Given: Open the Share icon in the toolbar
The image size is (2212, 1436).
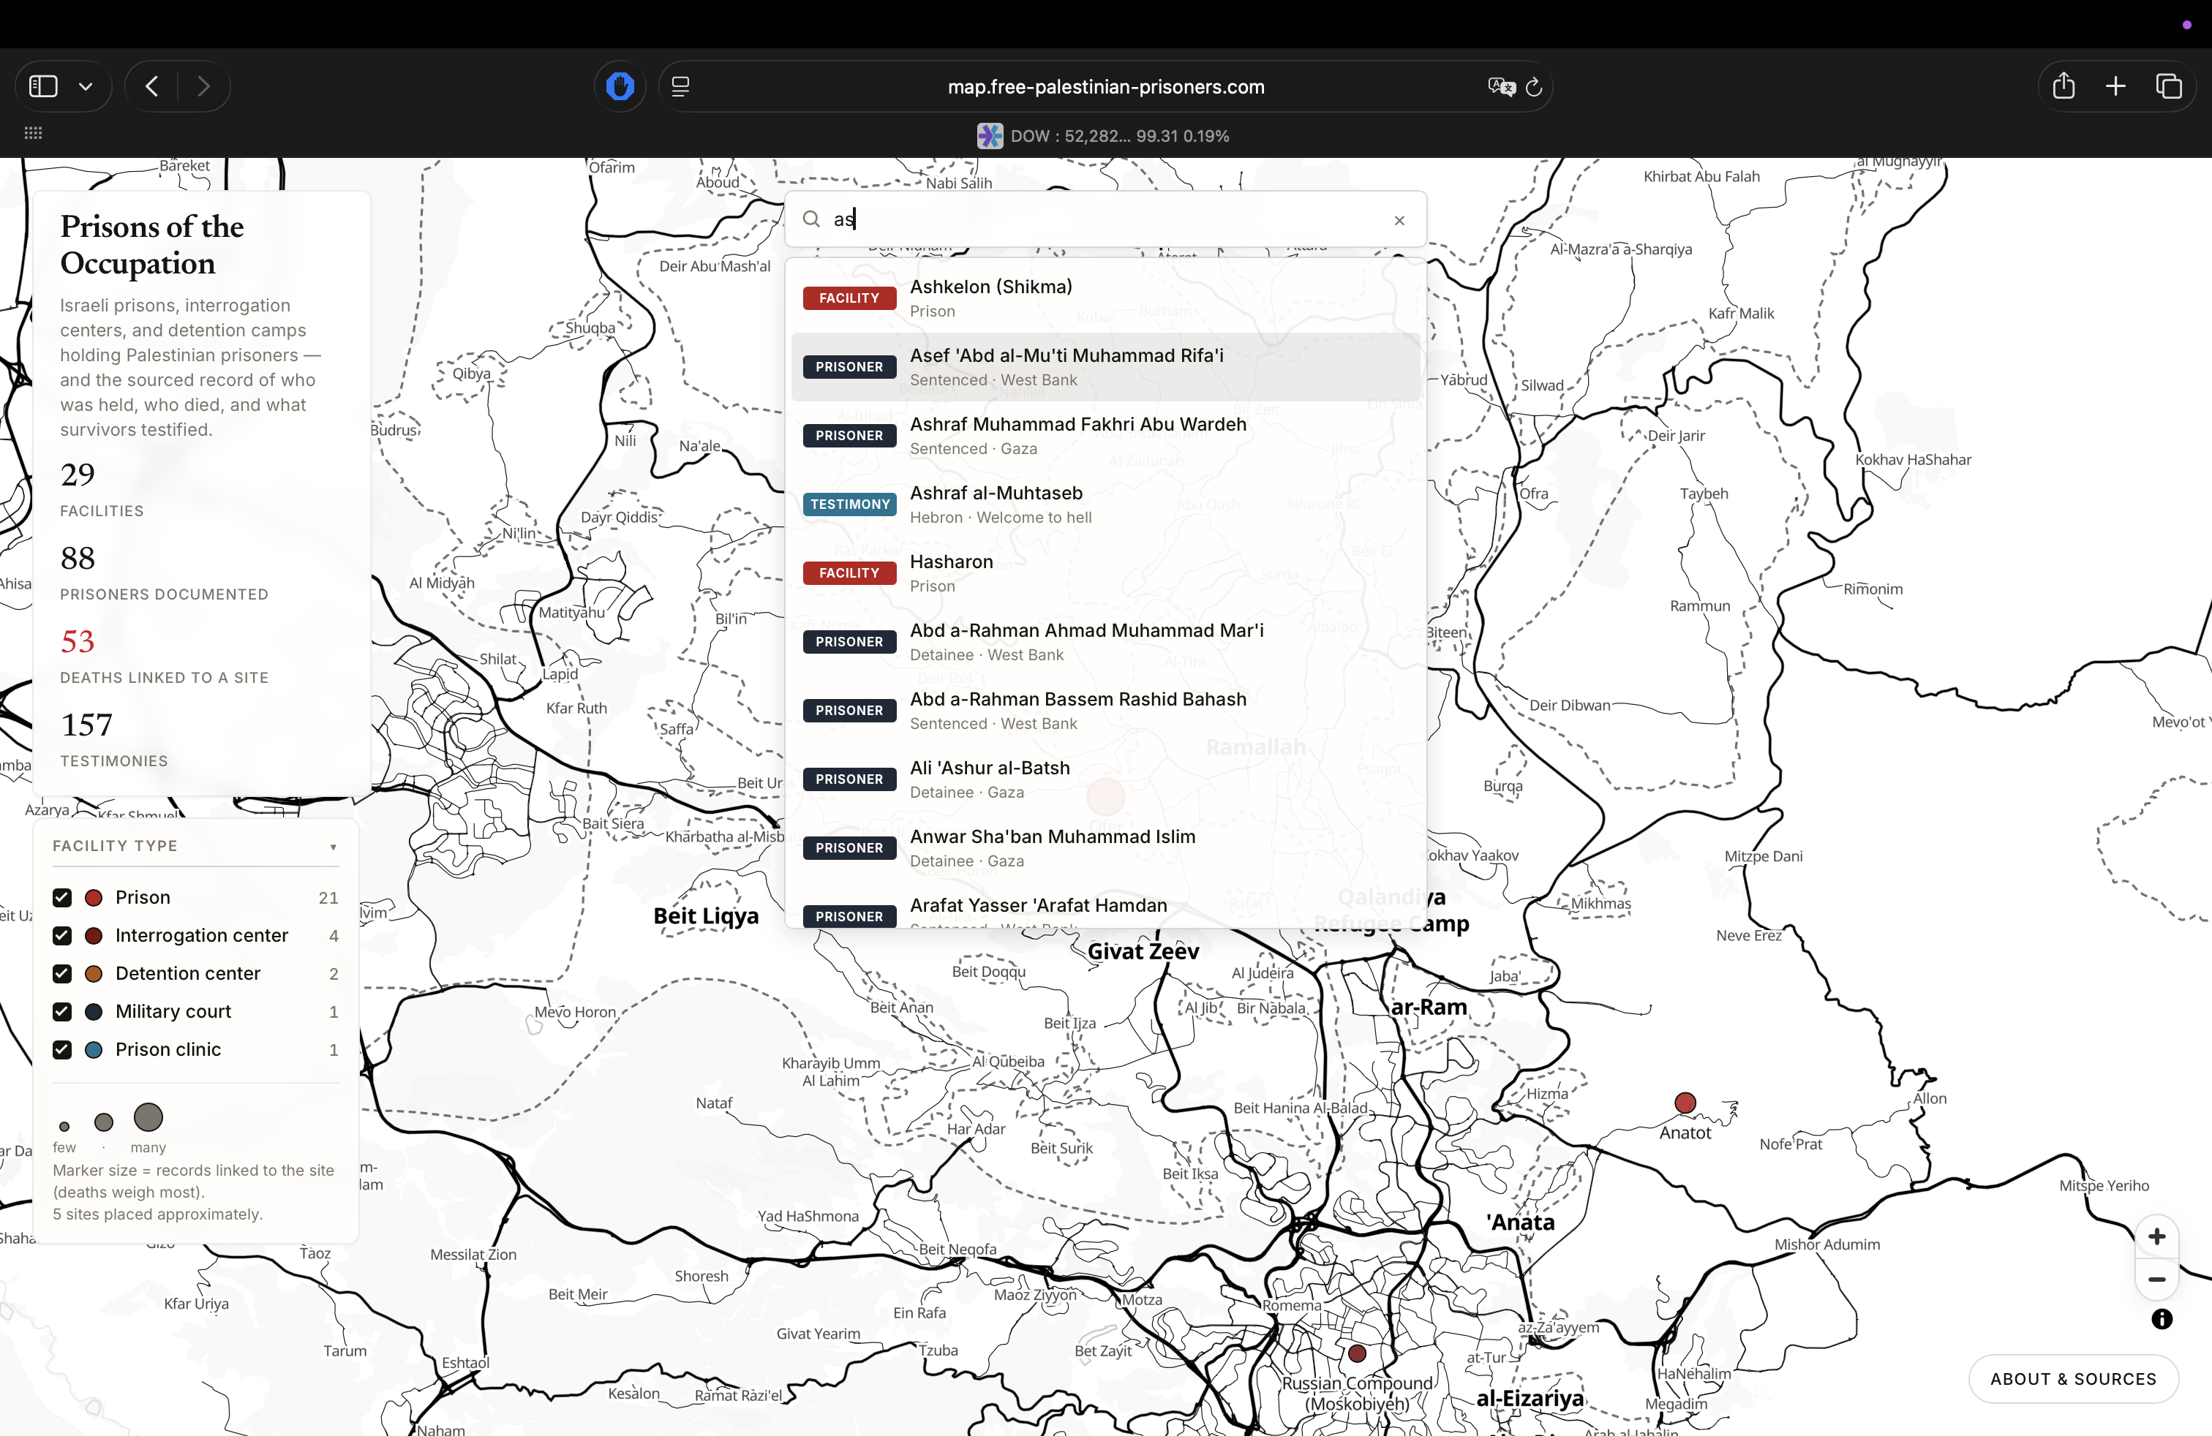Looking at the screenshot, I should click(x=2064, y=86).
